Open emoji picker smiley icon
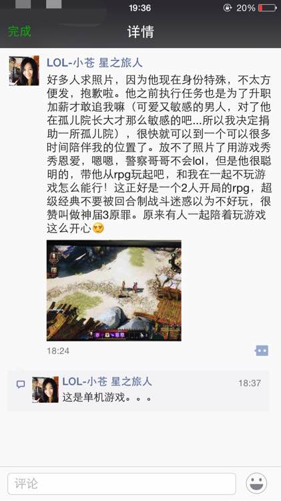This screenshot has width=281, height=501. (x=256, y=484)
